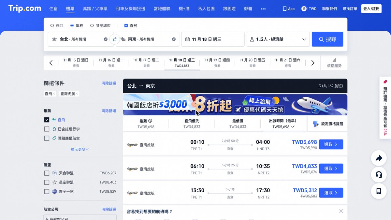391x220 pixels.
Task: Go to the 機票 tab
Action: tap(70, 9)
